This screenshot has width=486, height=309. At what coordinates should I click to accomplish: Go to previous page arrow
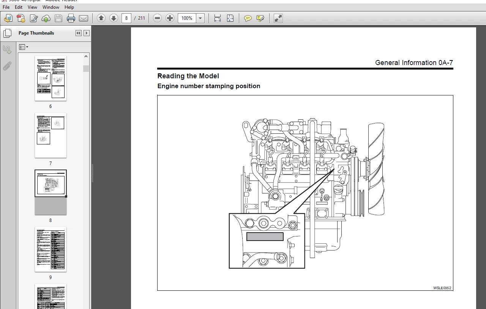(x=101, y=18)
